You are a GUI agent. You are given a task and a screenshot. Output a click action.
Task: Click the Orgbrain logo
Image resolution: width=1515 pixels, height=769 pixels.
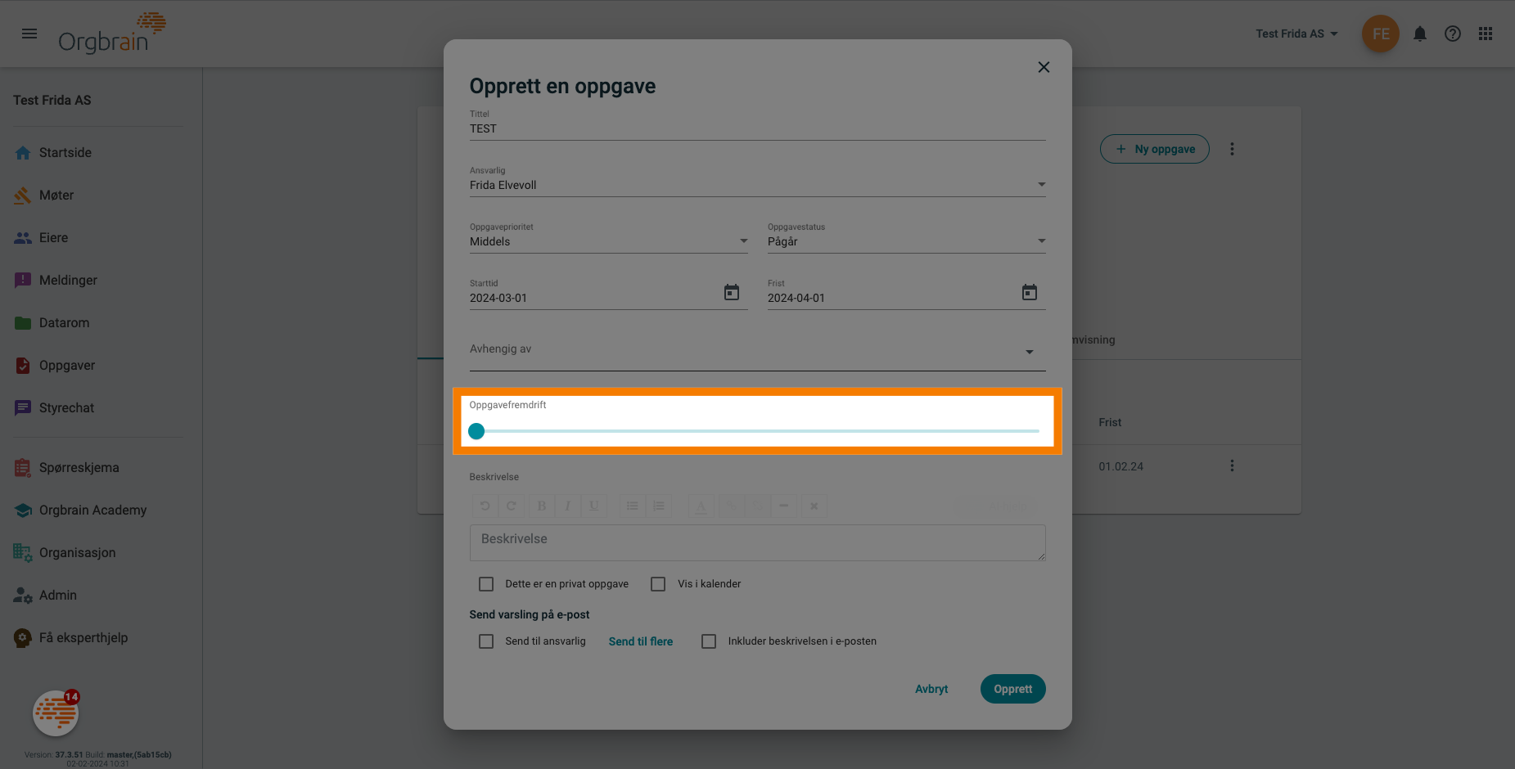(112, 34)
